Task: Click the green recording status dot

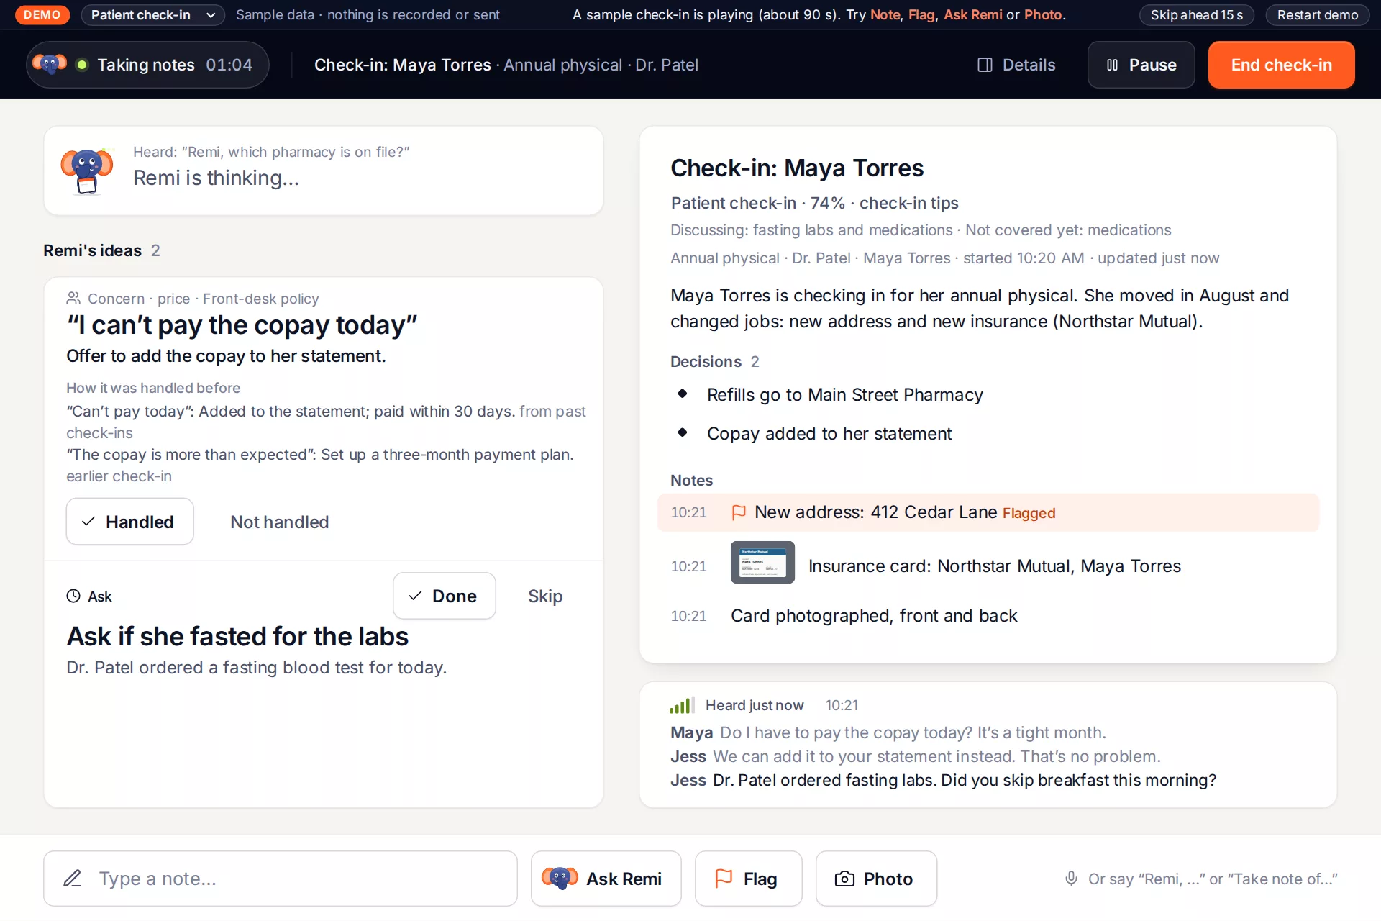Action: coord(82,65)
